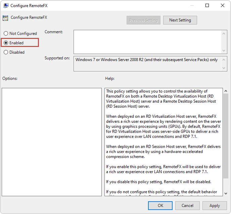Click the 'If you disable this policy' sentence

pos(158,182)
